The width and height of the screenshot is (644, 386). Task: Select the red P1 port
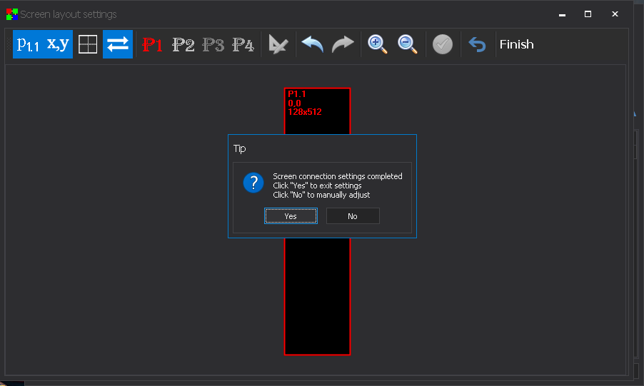click(153, 45)
